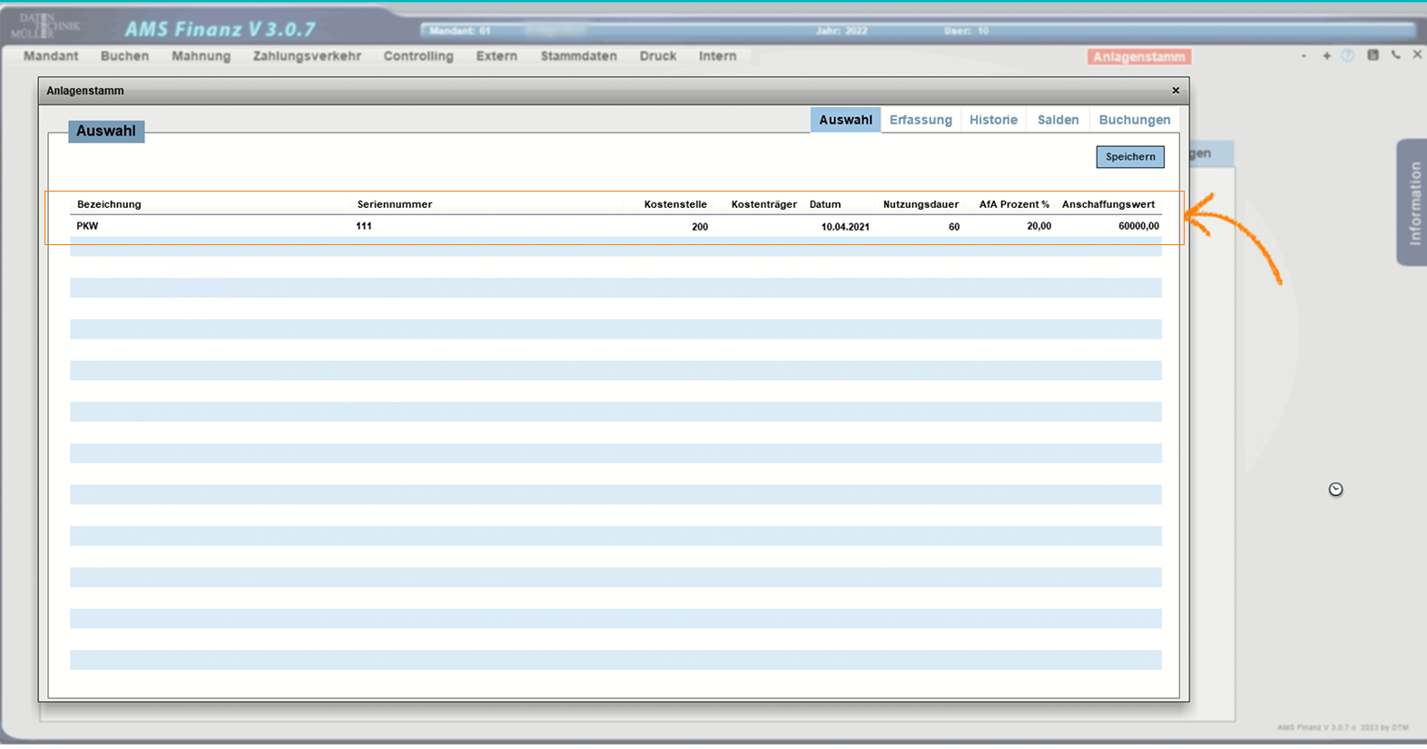This screenshot has height=749, width=1427.
Task: Switch to the Erfassung tab
Action: pos(920,120)
